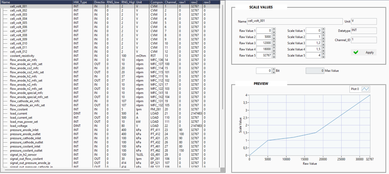Click the Scale Value 5 input box
Image resolution: width=389 pixels, height=174 pixels.
[314, 55]
